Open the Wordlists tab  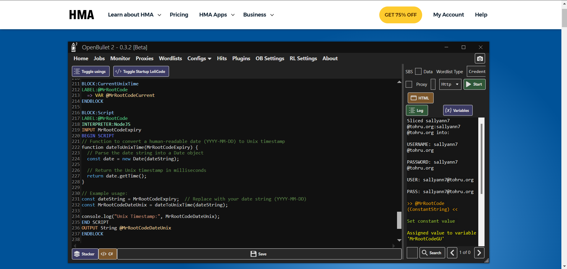(170, 58)
